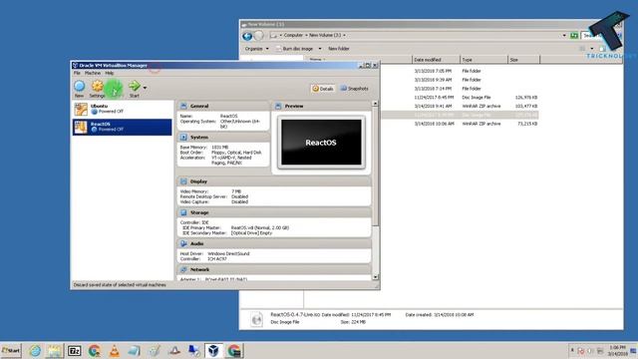The image size is (638, 359).
Task: Click the Display section icon
Action: click(183, 181)
